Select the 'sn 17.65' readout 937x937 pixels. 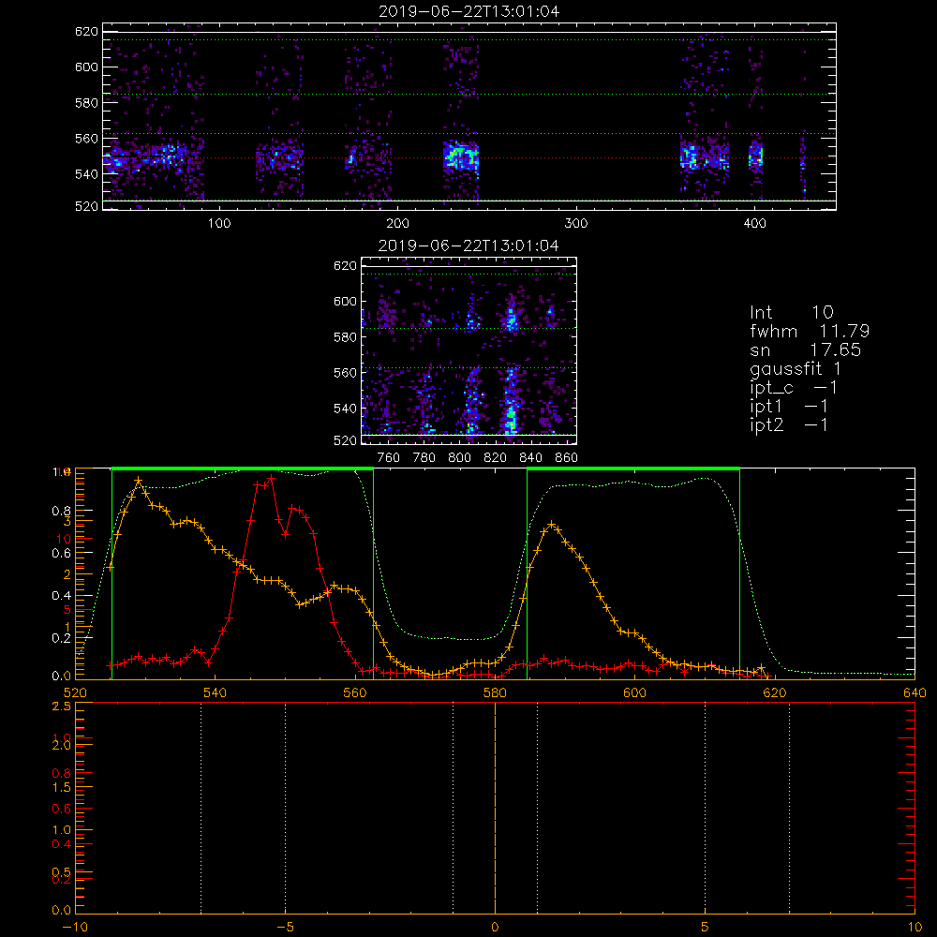[x=806, y=350]
